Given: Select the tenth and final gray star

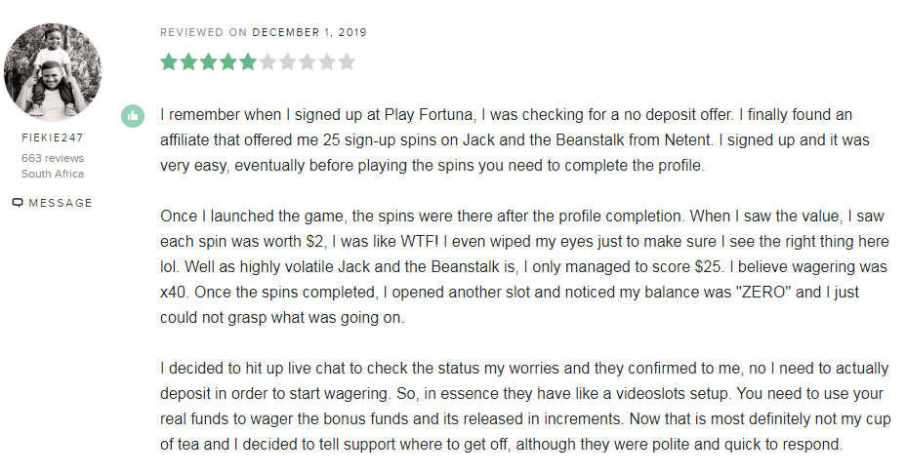Looking at the screenshot, I should click(x=347, y=61).
